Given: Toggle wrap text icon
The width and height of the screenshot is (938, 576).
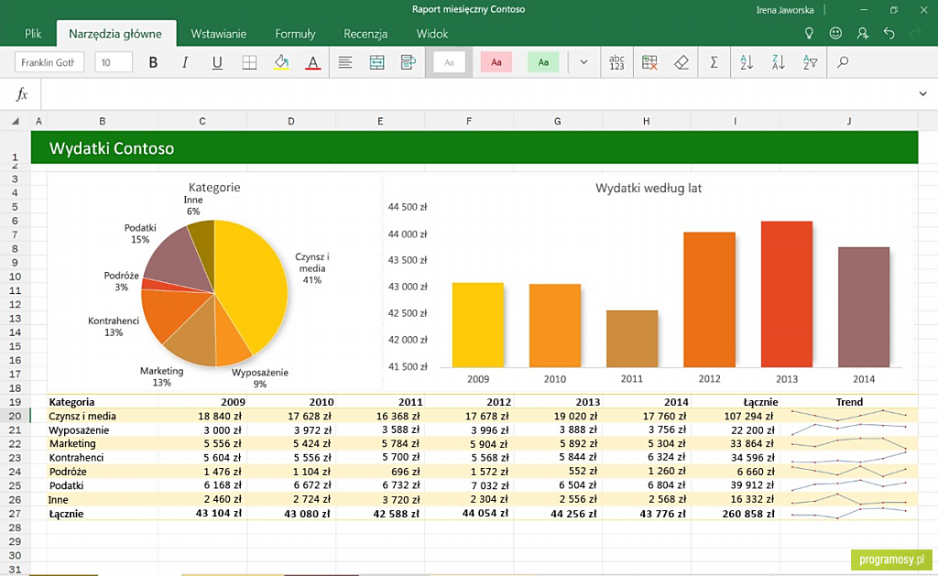Looking at the screenshot, I should [409, 62].
